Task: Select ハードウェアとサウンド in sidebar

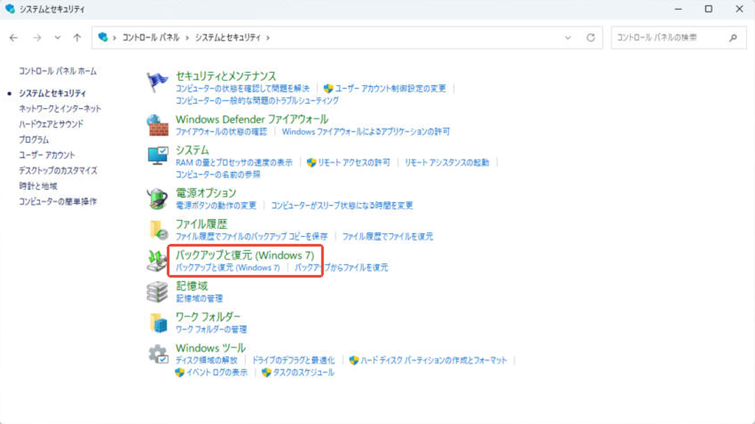Action: click(x=51, y=124)
